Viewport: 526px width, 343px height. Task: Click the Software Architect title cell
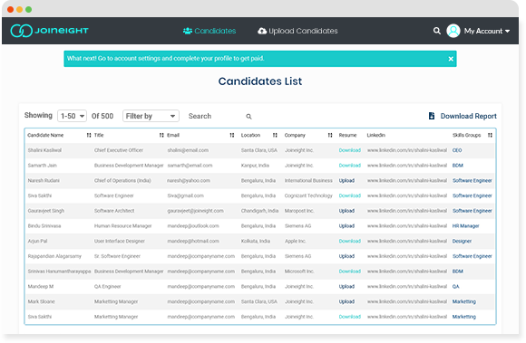[x=114, y=211]
